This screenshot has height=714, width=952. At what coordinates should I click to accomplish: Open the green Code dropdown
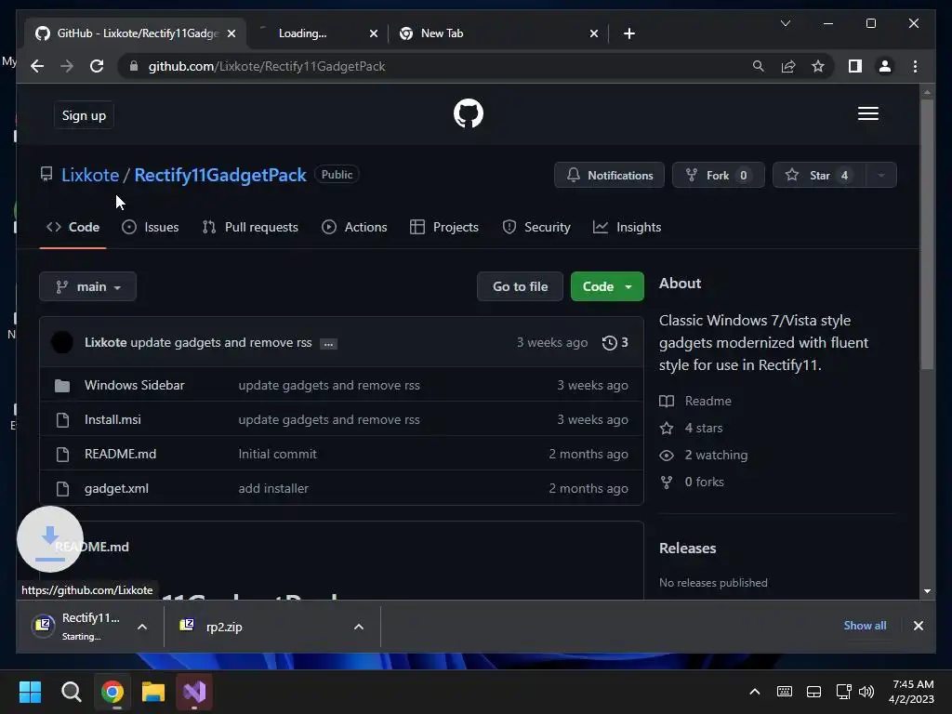pos(607,286)
